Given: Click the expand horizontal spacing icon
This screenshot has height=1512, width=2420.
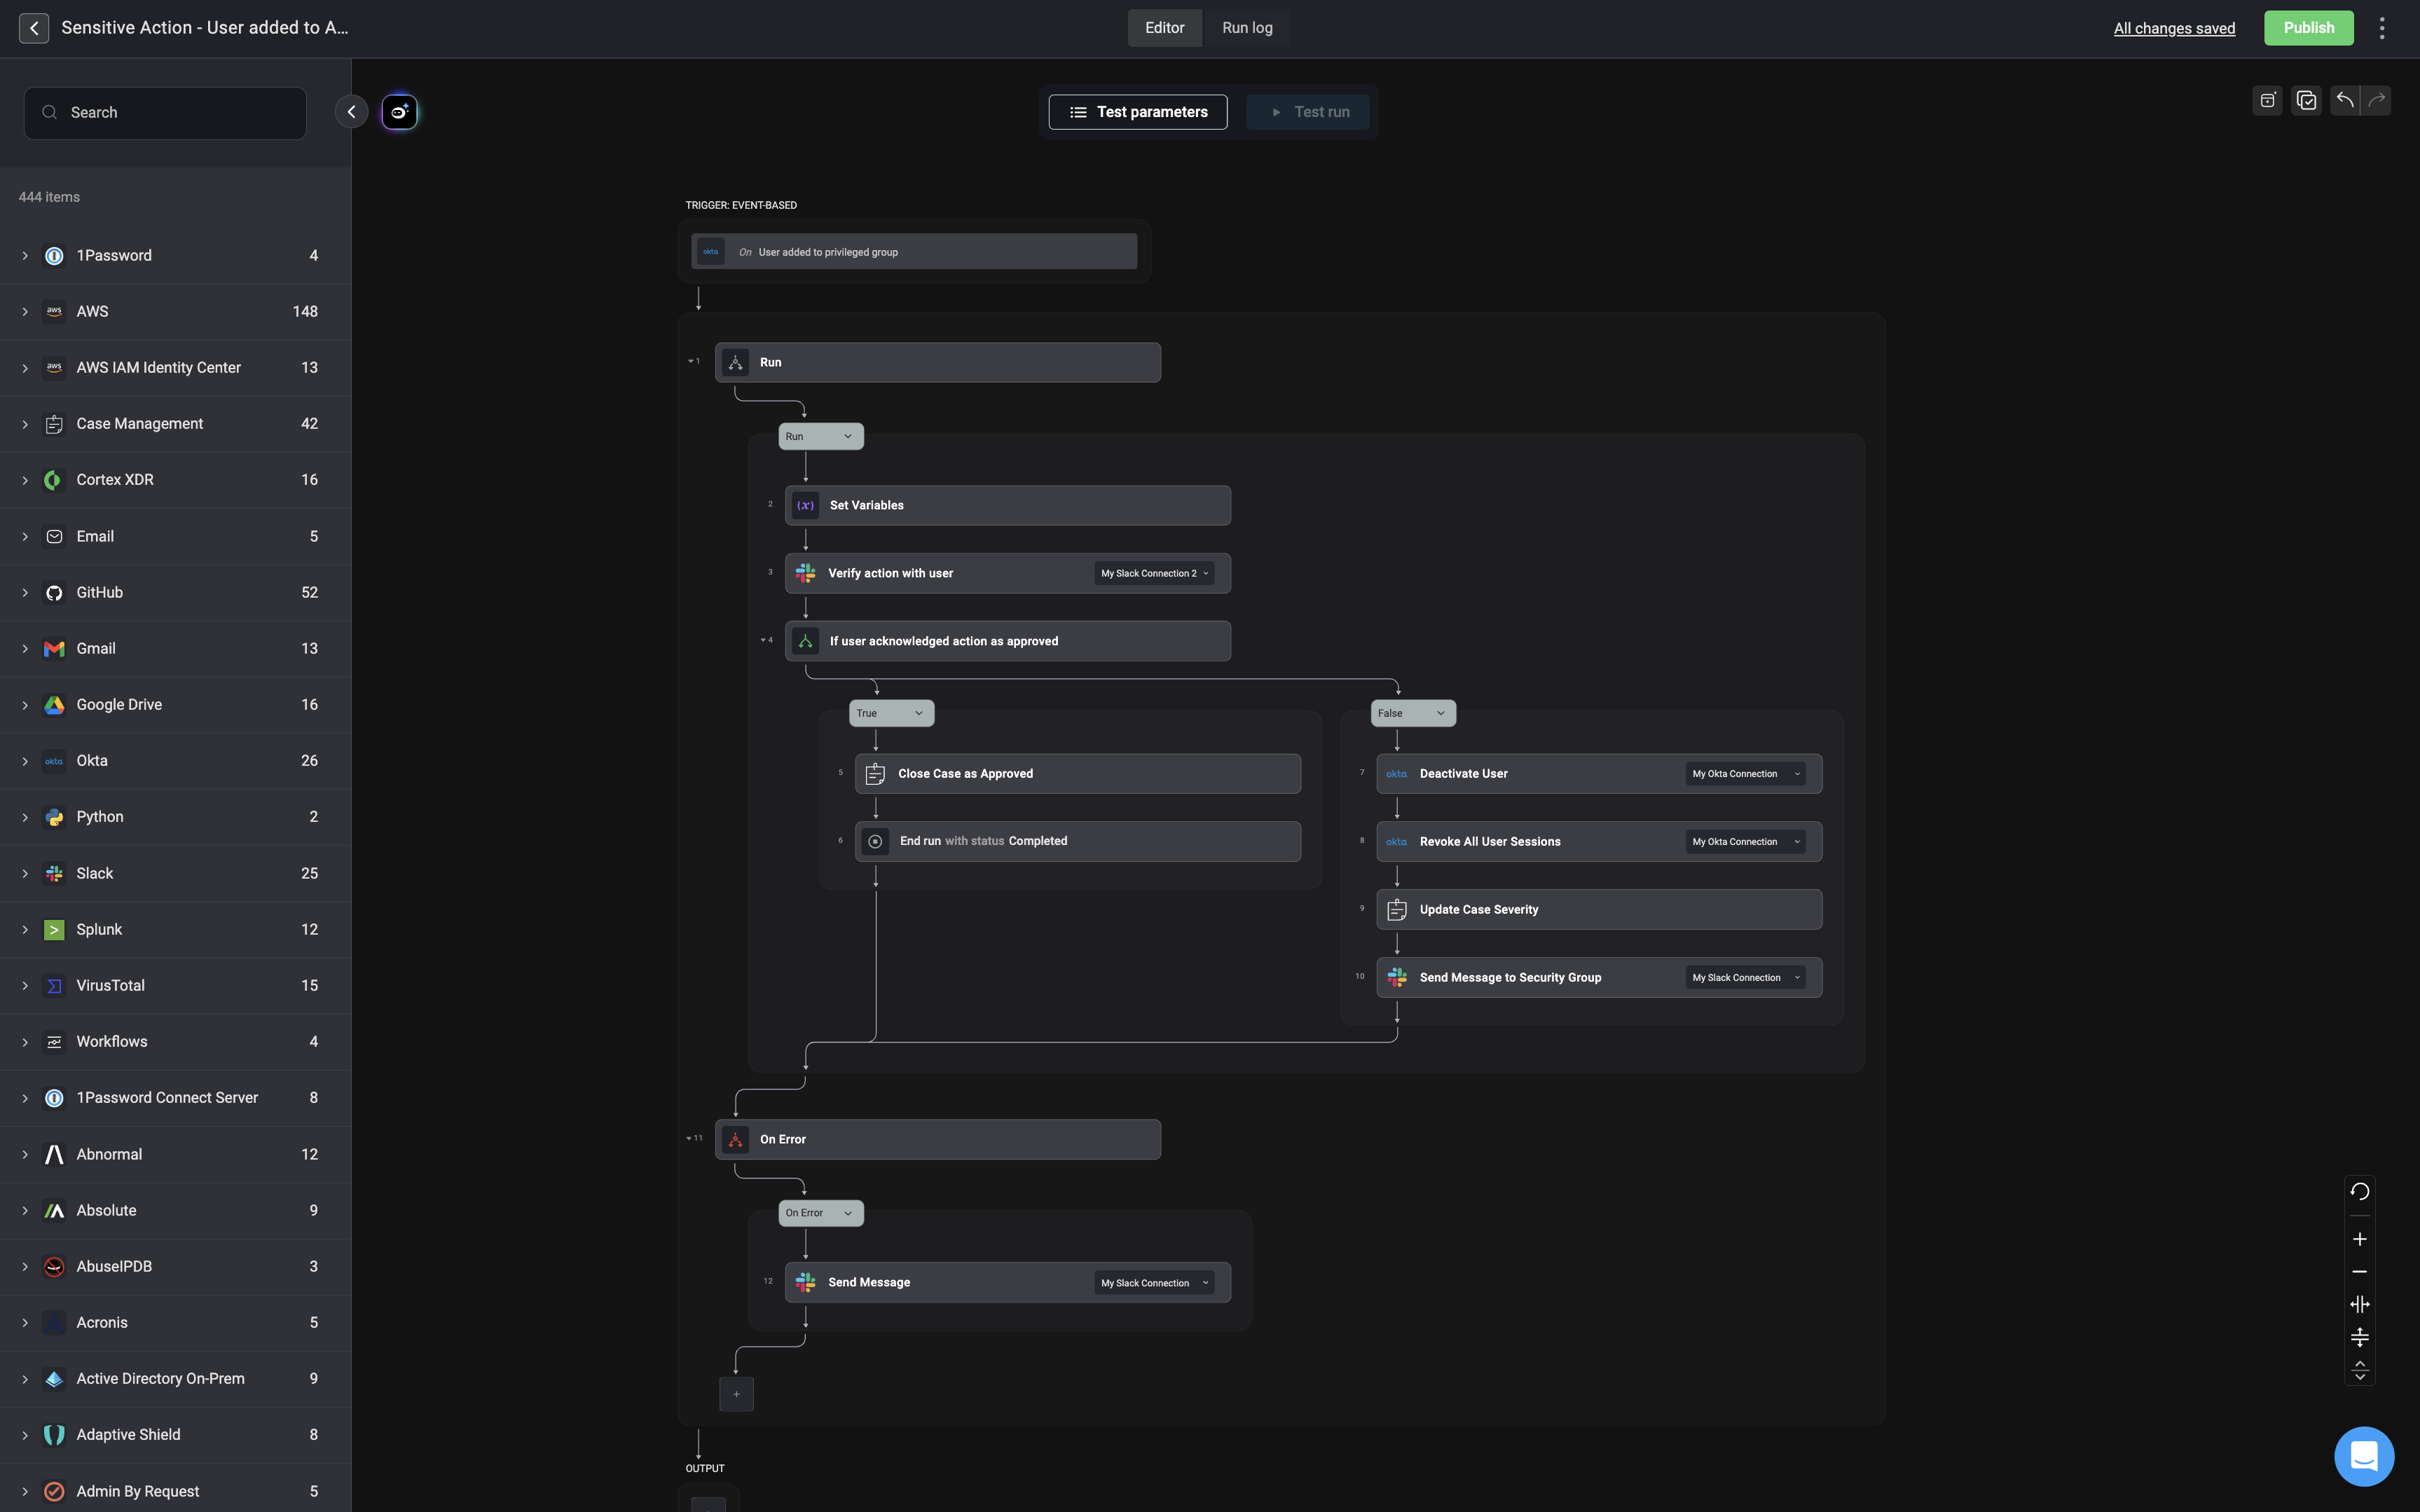Looking at the screenshot, I should point(2359,1304).
